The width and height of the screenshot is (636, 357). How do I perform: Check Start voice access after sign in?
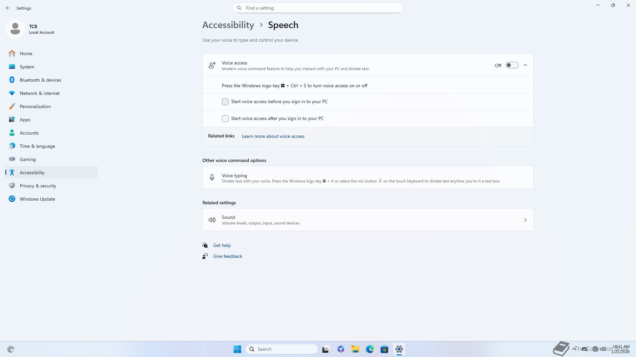(225, 119)
